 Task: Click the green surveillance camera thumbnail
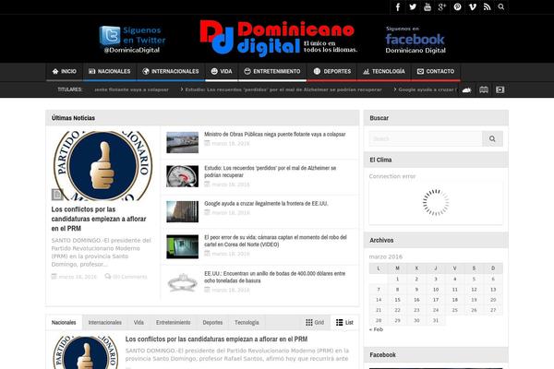click(x=182, y=246)
